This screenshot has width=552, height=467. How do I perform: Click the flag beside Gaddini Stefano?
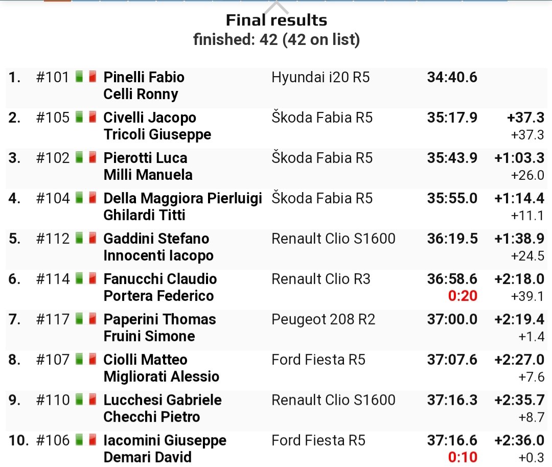(x=86, y=239)
